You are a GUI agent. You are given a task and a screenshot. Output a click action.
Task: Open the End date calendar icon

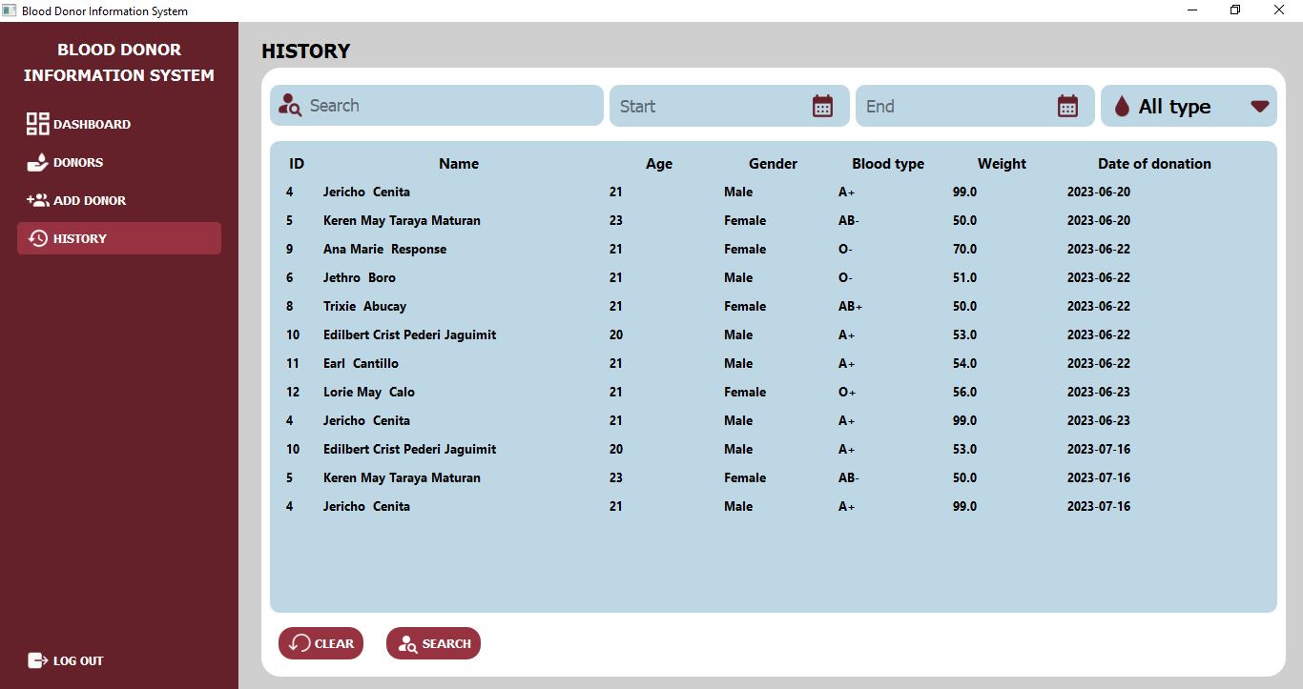pyautogui.click(x=1067, y=106)
